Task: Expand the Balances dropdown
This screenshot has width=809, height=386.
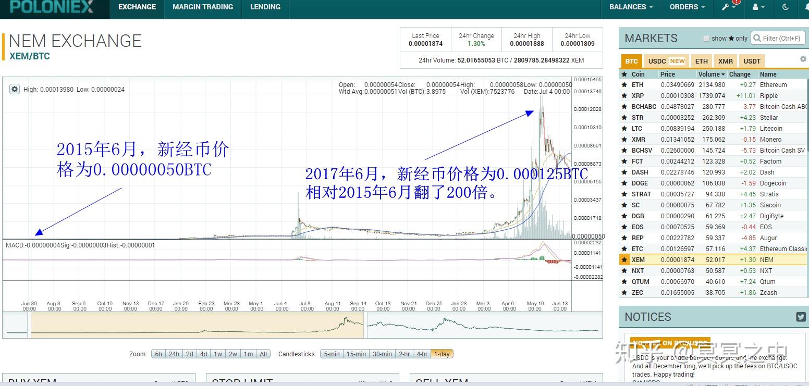Action: tap(631, 7)
